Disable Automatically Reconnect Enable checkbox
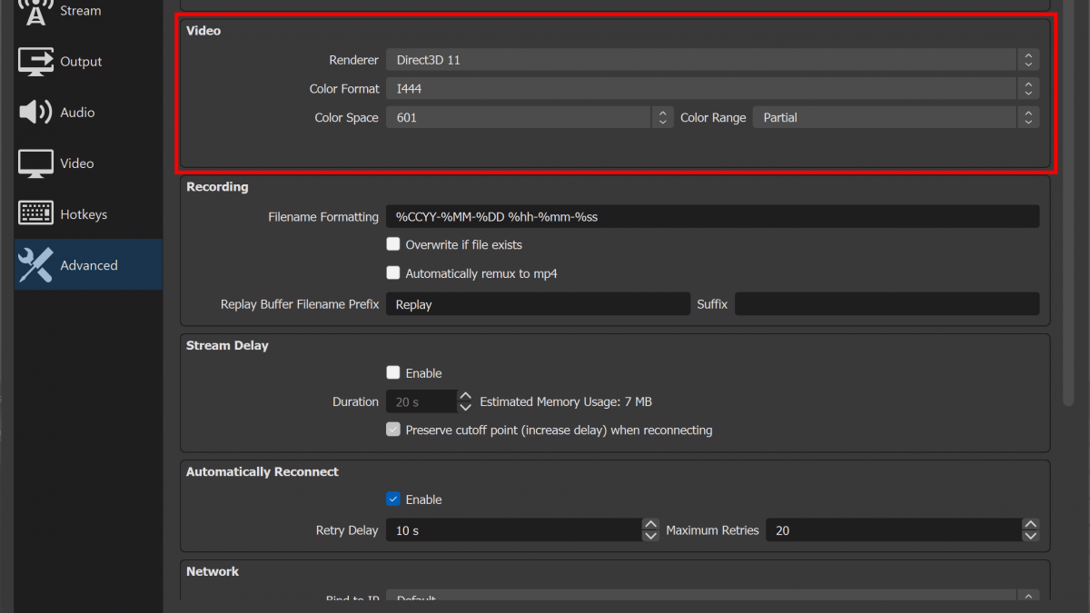 pyautogui.click(x=393, y=499)
